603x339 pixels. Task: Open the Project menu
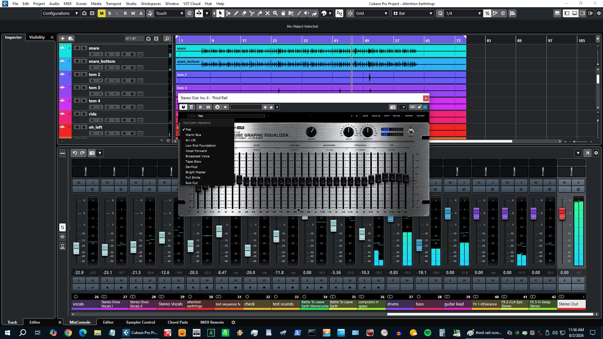tap(39, 3)
